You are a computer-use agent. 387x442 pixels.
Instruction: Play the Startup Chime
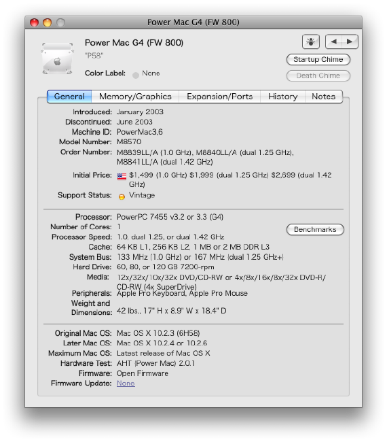(x=318, y=59)
